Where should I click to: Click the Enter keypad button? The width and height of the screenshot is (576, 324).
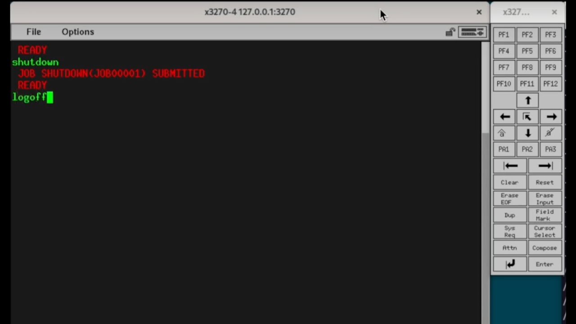pos(545,264)
